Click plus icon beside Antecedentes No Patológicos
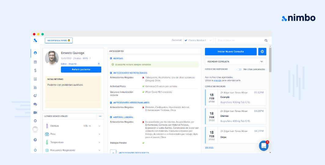The height and width of the screenshot is (165, 325). coord(111,73)
